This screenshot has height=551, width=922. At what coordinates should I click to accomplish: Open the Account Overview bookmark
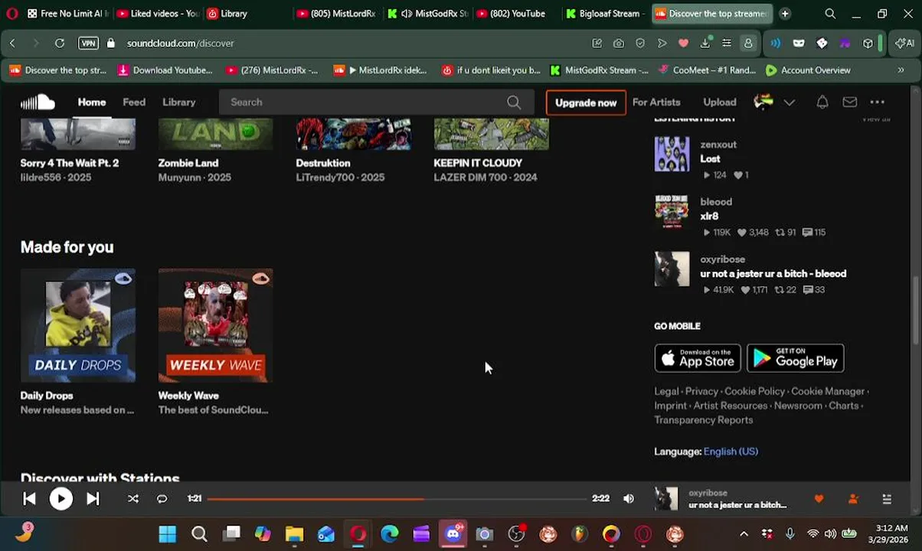click(x=808, y=70)
